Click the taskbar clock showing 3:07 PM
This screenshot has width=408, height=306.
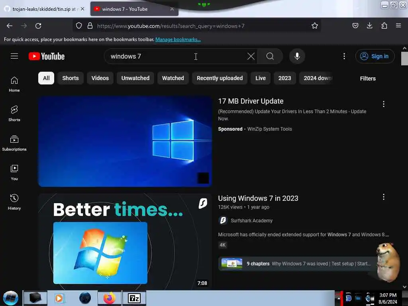pos(388,298)
